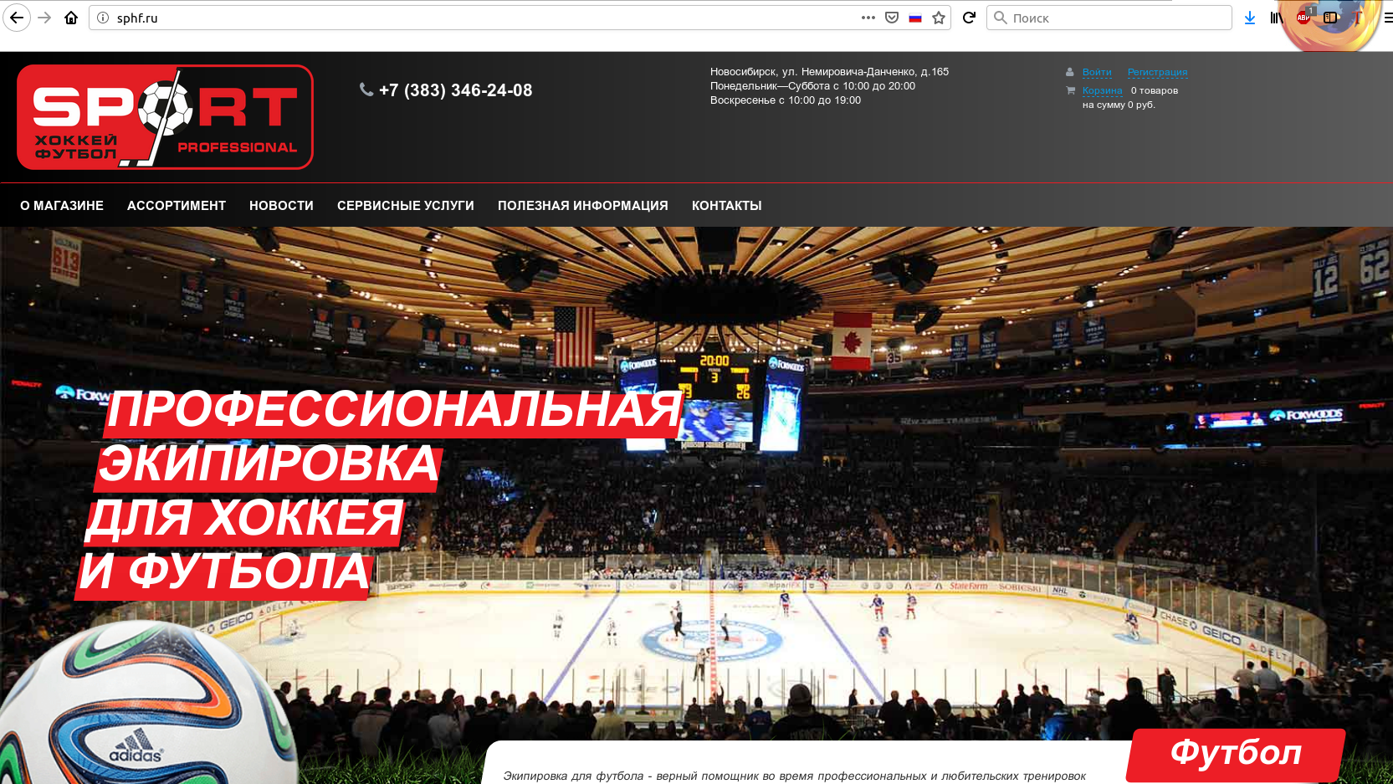Click the ДЛЯ ХОККЕЯ banner line

coord(245,519)
